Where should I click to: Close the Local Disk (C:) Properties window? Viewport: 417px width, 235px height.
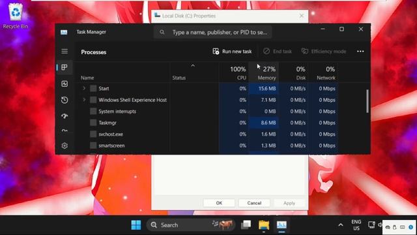[x=302, y=16]
